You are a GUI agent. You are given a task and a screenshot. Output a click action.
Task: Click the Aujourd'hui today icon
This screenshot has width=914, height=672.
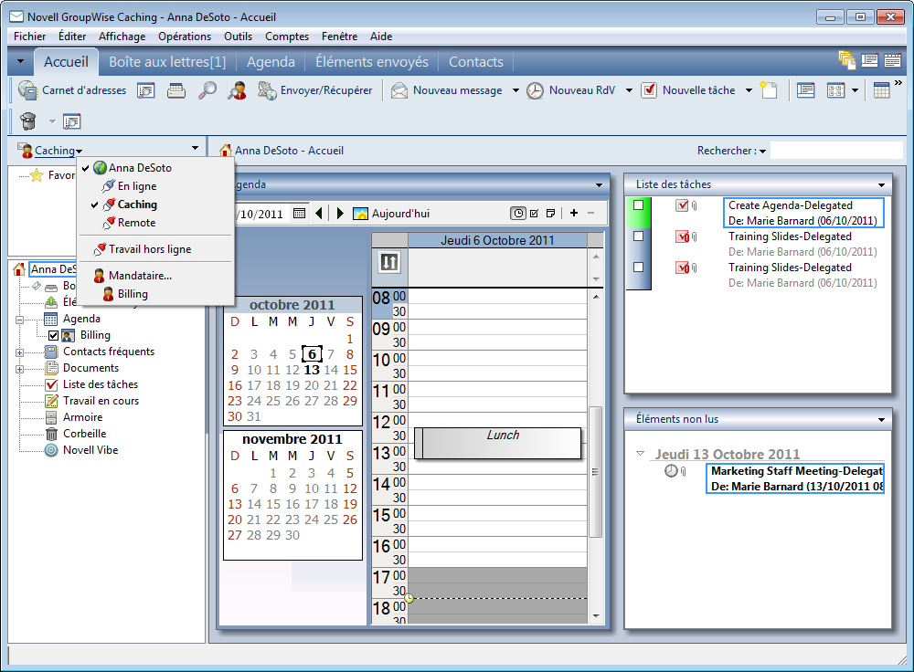click(360, 214)
